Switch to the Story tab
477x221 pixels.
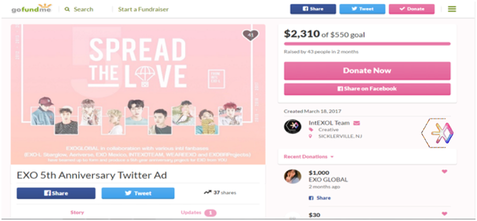(77, 213)
